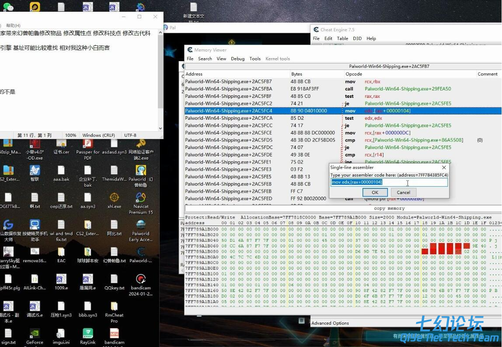This screenshot has width=502, height=347.
Task: Cancel the Single-line assembler dialog
Action: (x=403, y=192)
